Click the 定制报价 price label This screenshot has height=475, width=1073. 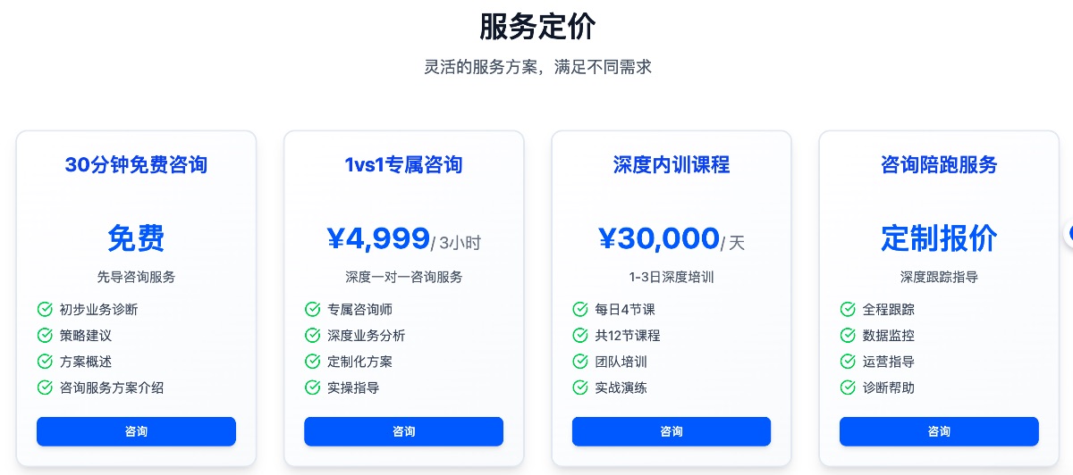pos(939,238)
